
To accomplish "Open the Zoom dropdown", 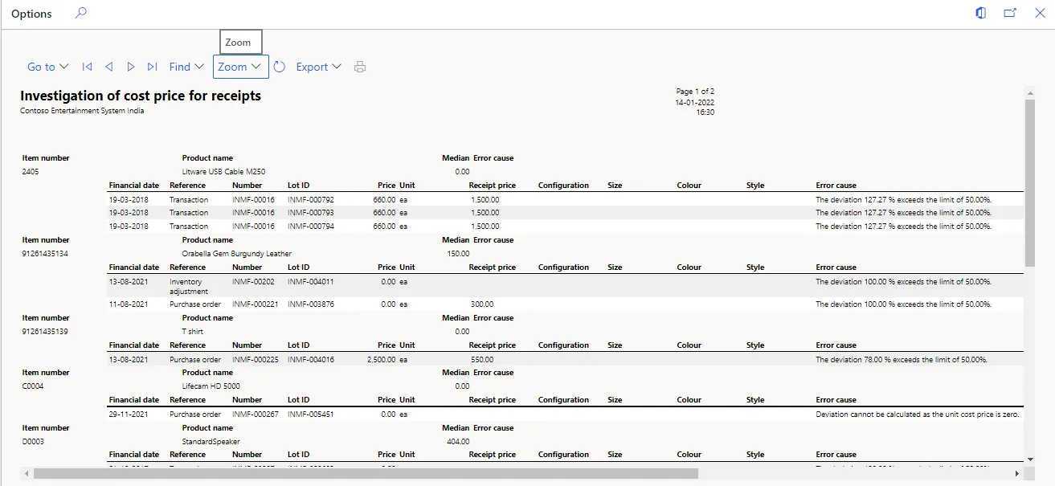I will click(x=240, y=67).
